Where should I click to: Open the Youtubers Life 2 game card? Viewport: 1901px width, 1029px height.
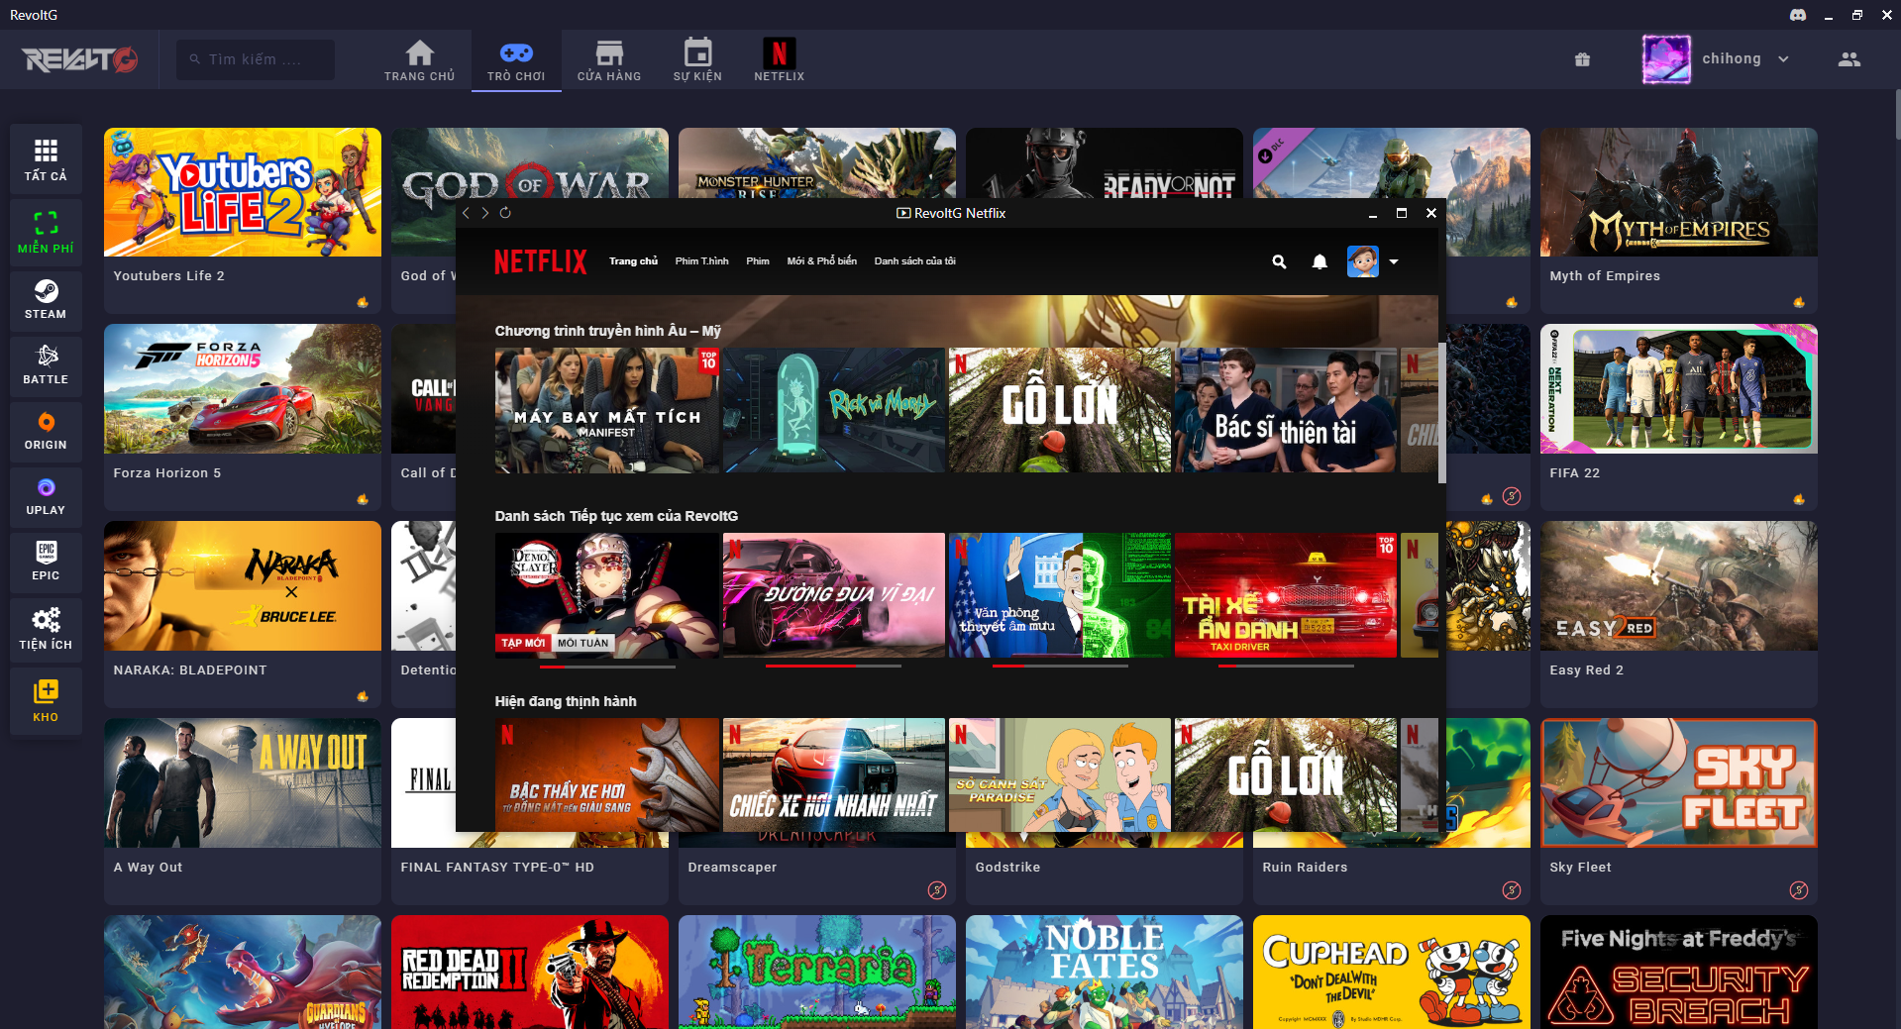point(243,221)
